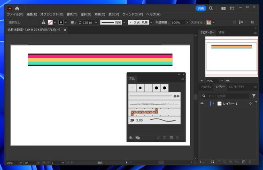The image size is (263, 170).
Task: Click 不透明度 label in control bar
Action: [x=162, y=22]
